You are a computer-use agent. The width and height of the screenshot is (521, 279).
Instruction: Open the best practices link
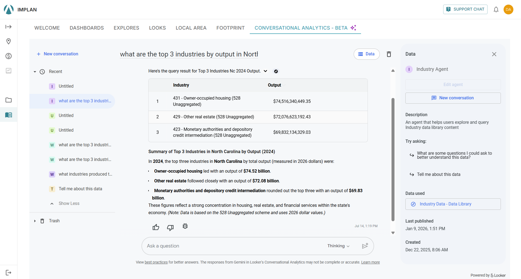(x=156, y=262)
